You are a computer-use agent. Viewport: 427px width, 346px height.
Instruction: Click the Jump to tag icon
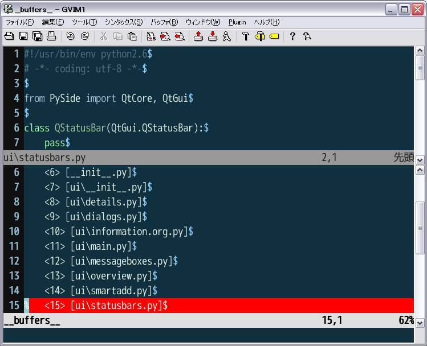(x=274, y=36)
